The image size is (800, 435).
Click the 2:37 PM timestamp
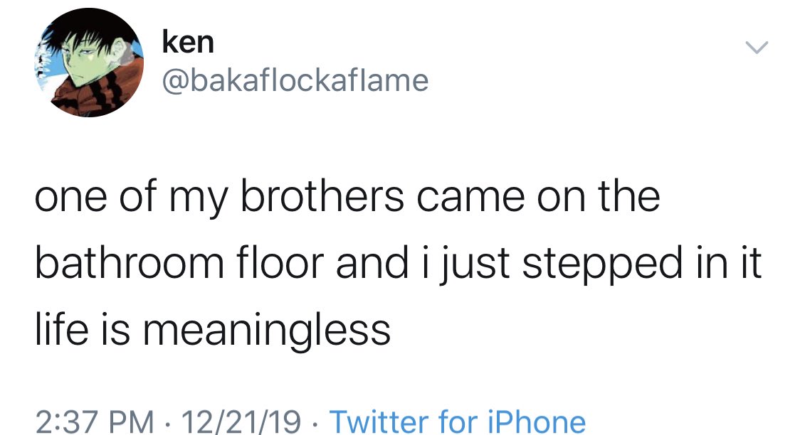94,421
